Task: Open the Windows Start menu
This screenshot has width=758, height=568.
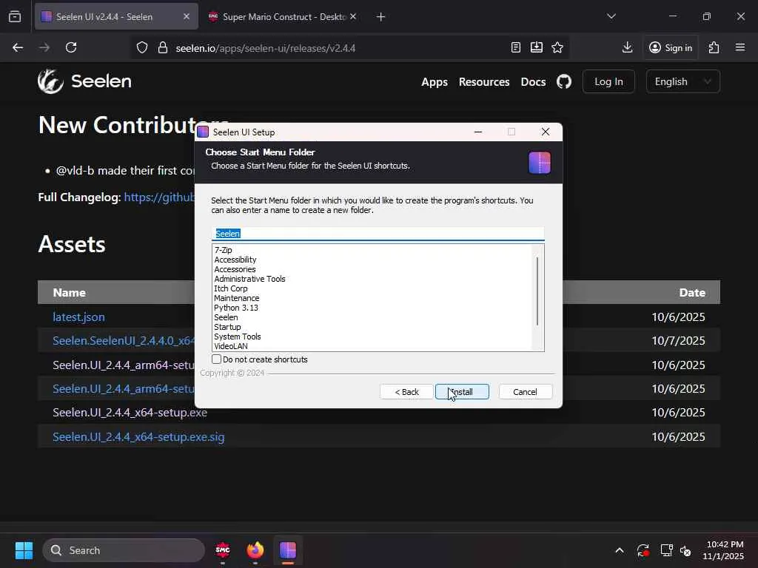Action: (24, 550)
